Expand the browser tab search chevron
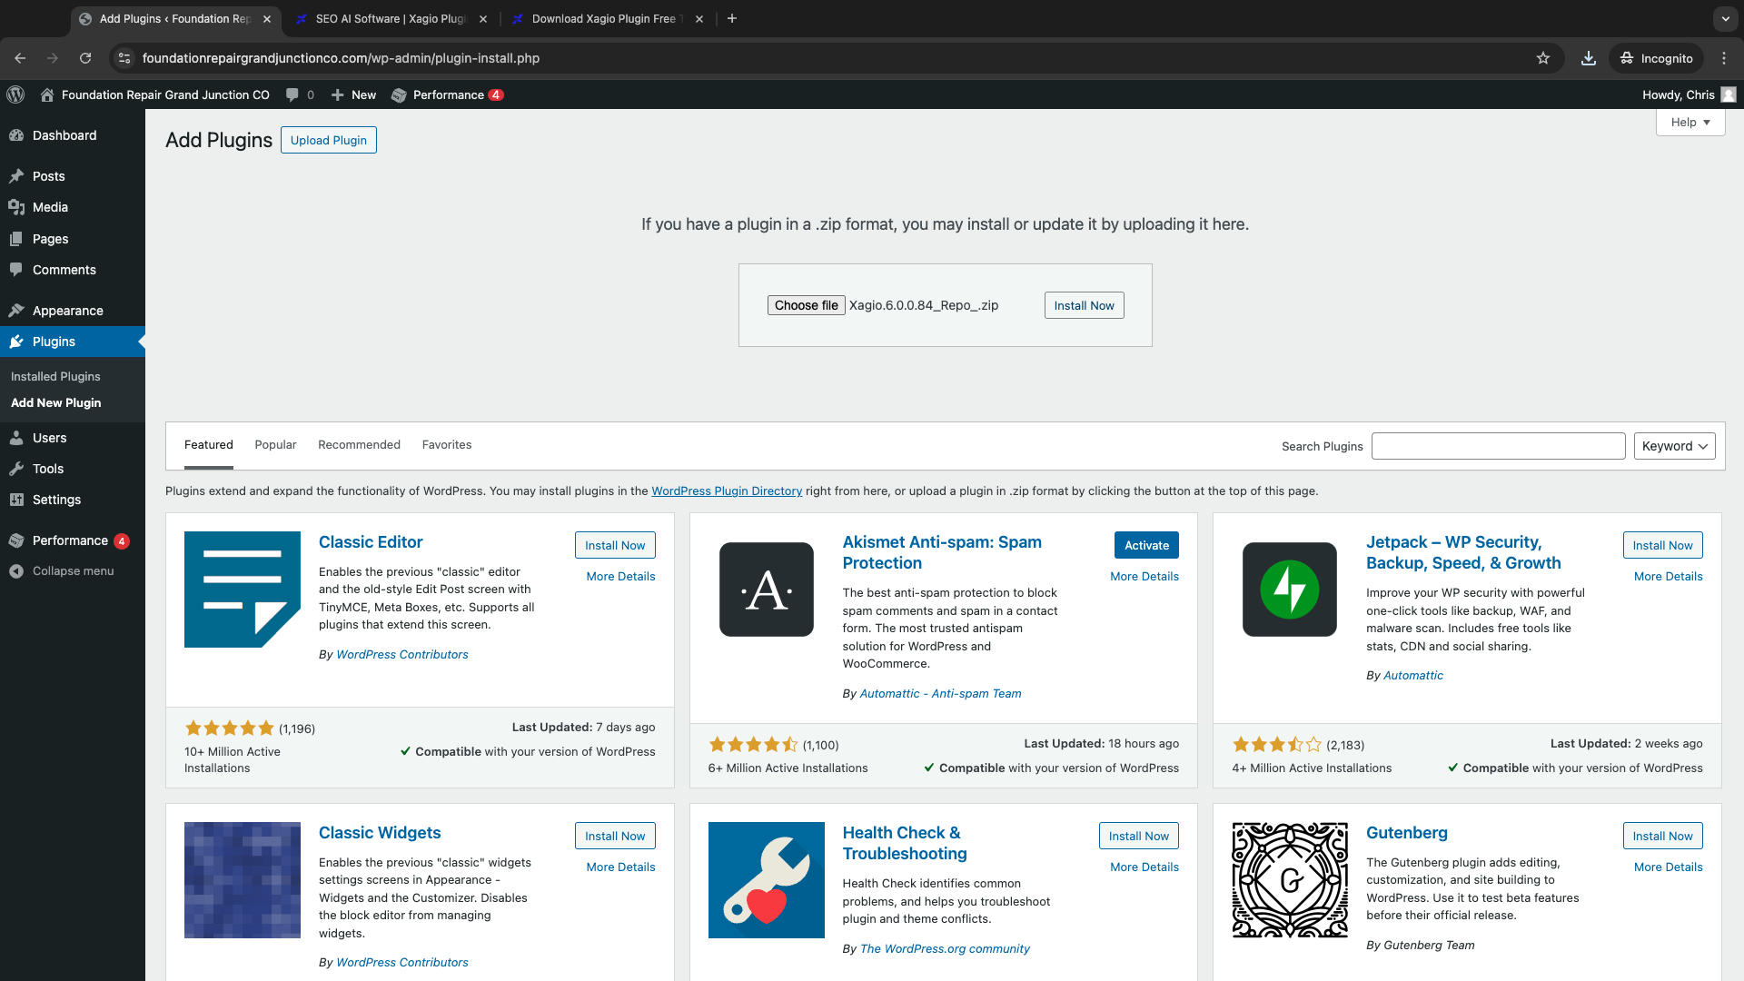 tap(1725, 18)
